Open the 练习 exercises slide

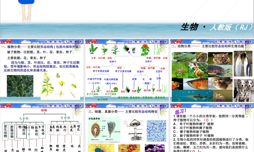(181, 111)
